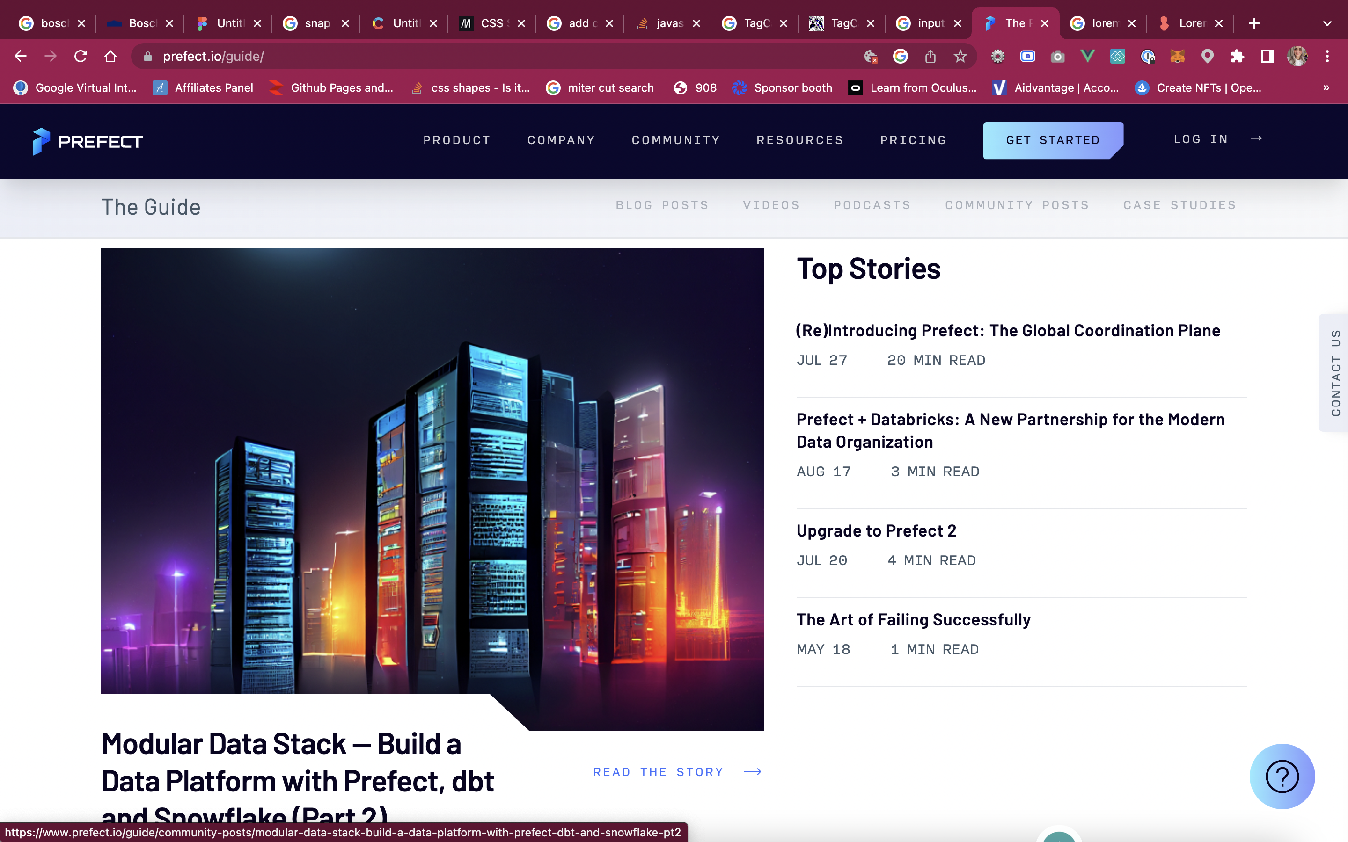This screenshot has height=842, width=1348.
Task: Click the Log In link
Action: pos(1201,139)
